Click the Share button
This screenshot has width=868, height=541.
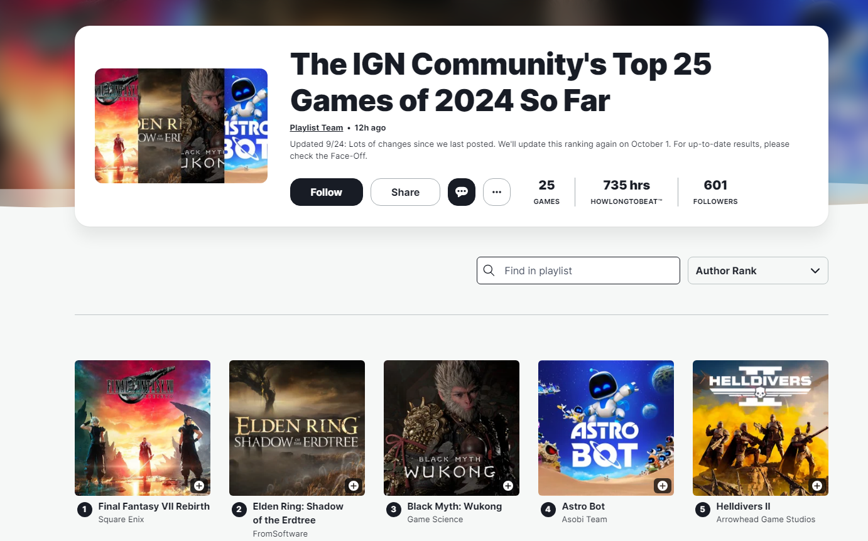point(405,192)
